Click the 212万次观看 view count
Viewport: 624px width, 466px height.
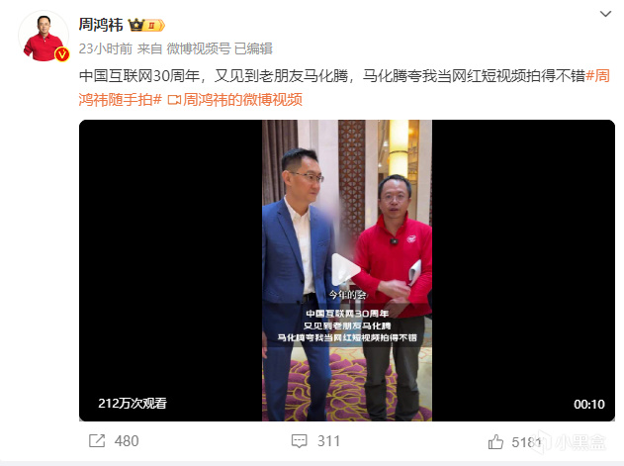[x=133, y=404]
